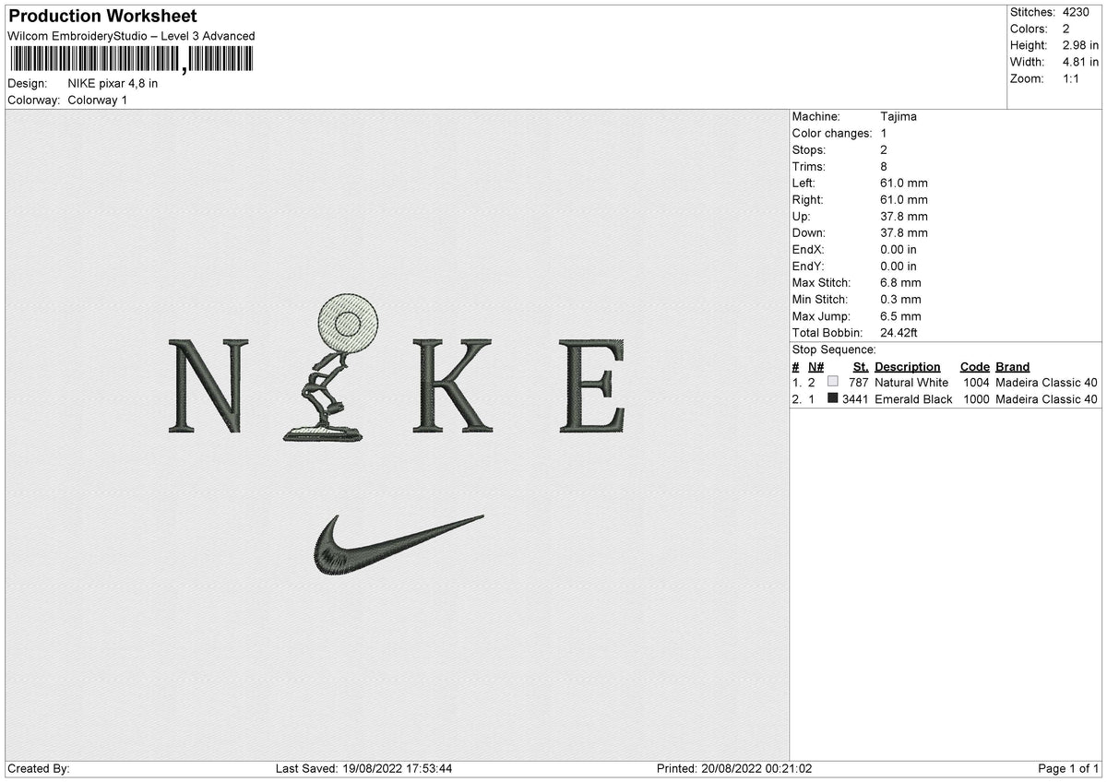Click the Right value 61.0 mm

904,200
